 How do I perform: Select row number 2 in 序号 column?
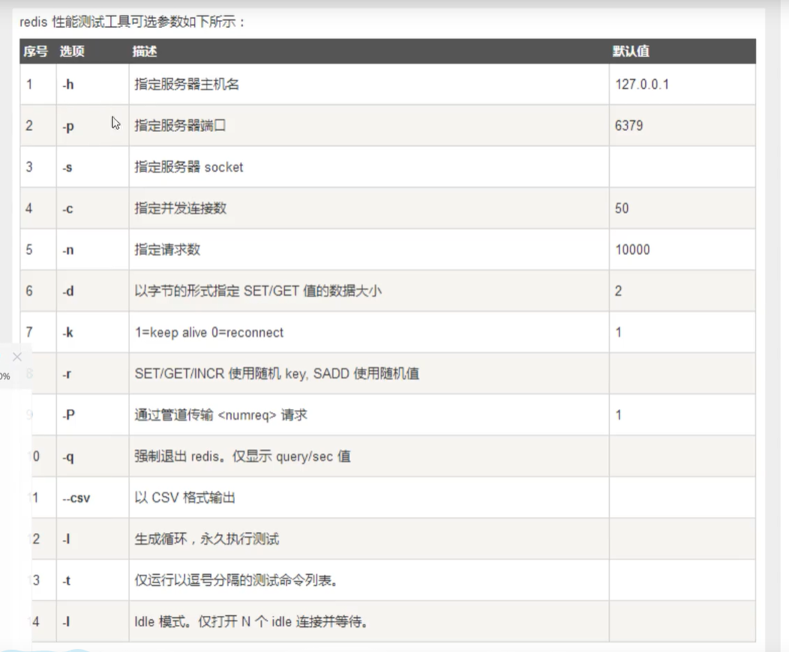[29, 125]
